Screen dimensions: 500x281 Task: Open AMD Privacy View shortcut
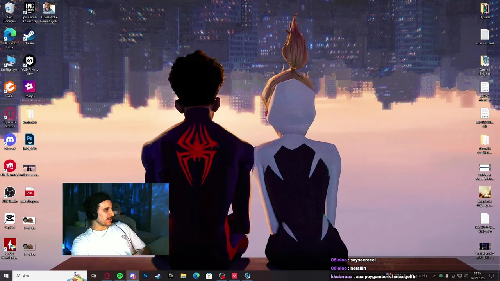tap(29, 65)
